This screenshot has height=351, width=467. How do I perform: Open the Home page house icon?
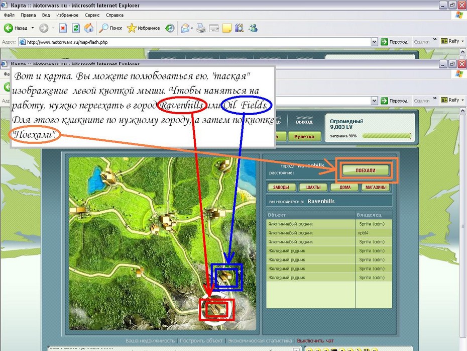[89, 28]
